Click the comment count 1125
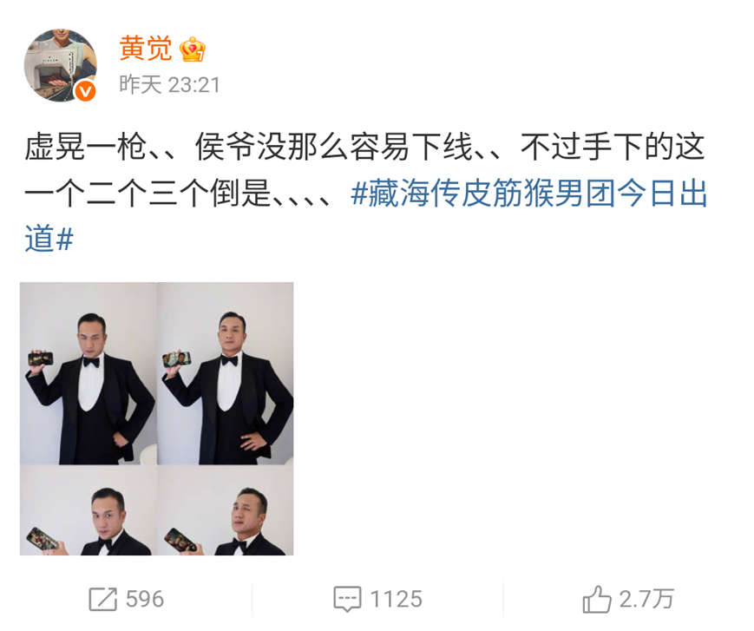The width and height of the screenshot is (754, 631). (396, 599)
